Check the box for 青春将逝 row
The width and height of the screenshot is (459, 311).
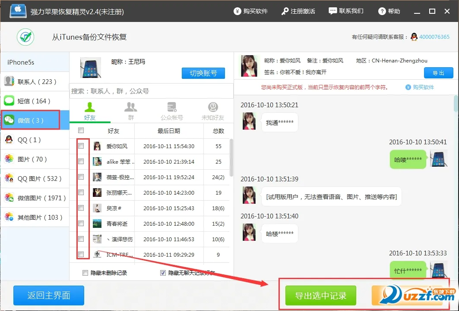81,223
